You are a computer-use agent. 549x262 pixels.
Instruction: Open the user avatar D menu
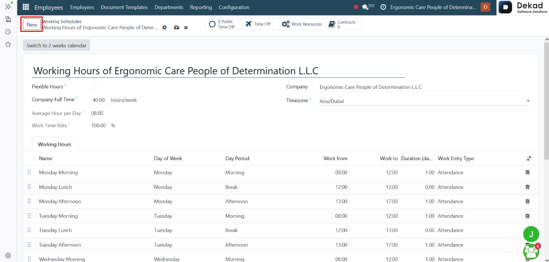coord(485,7)
